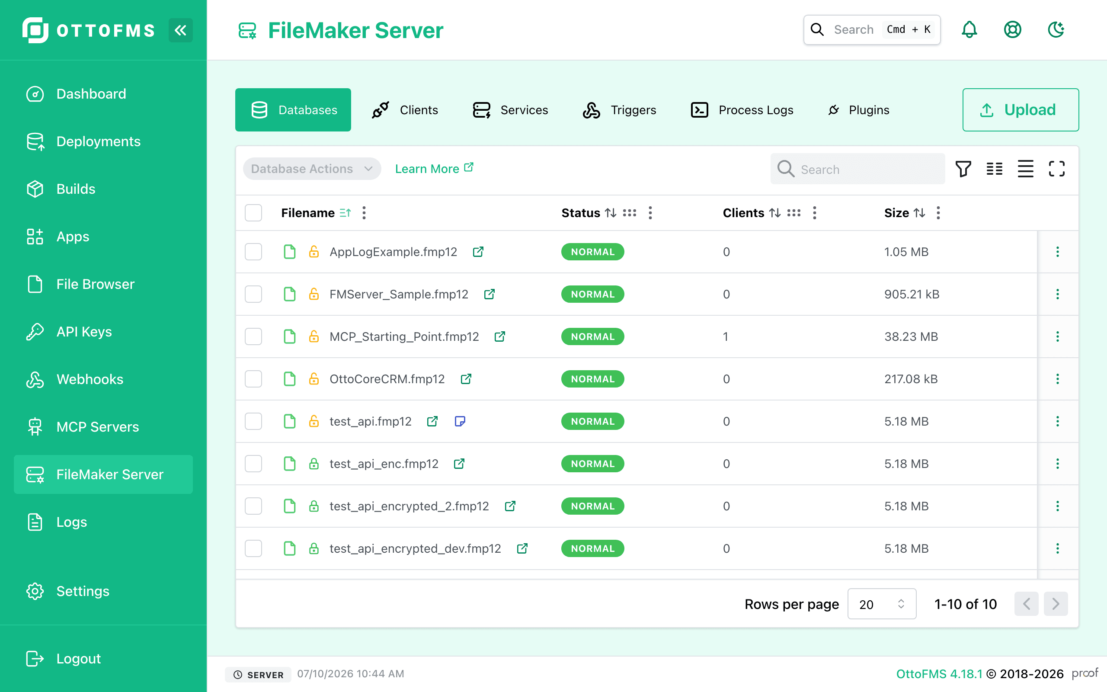Open MCP_Starting_Point.fmp12 external link icon
The width and height of the screenshot is (1107, 692).
[x=499, y=336]
